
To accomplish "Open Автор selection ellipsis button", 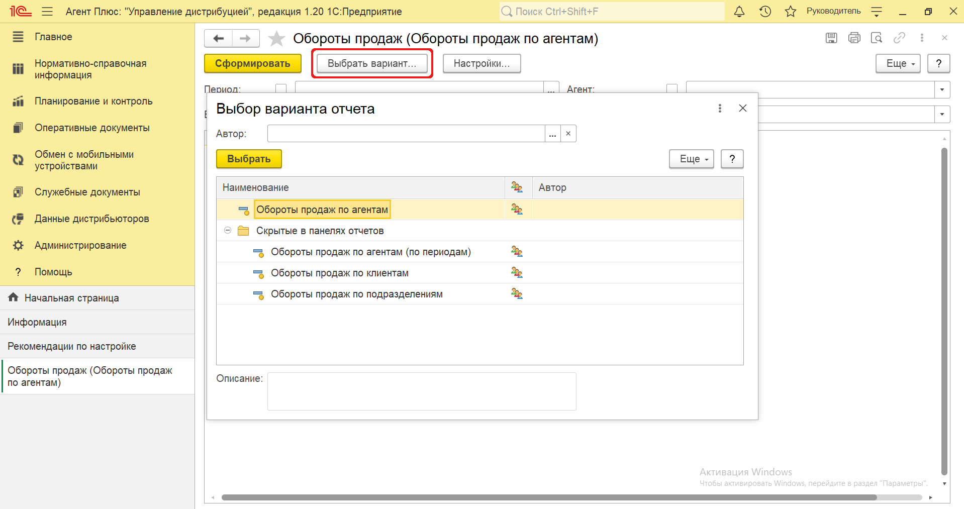I will point(552,134).
